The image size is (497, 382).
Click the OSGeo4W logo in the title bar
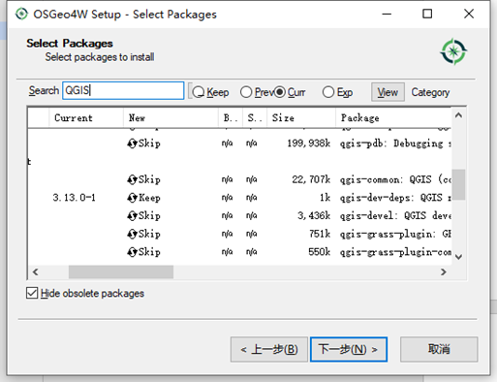point(21,14)
